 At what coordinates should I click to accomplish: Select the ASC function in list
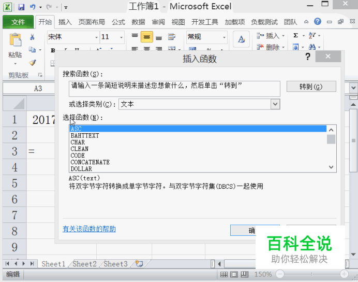pyautogui.click(x=198, y=129)
